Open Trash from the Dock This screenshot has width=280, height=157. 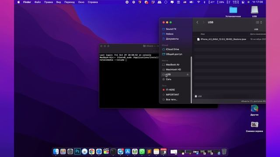coord(224,151)
